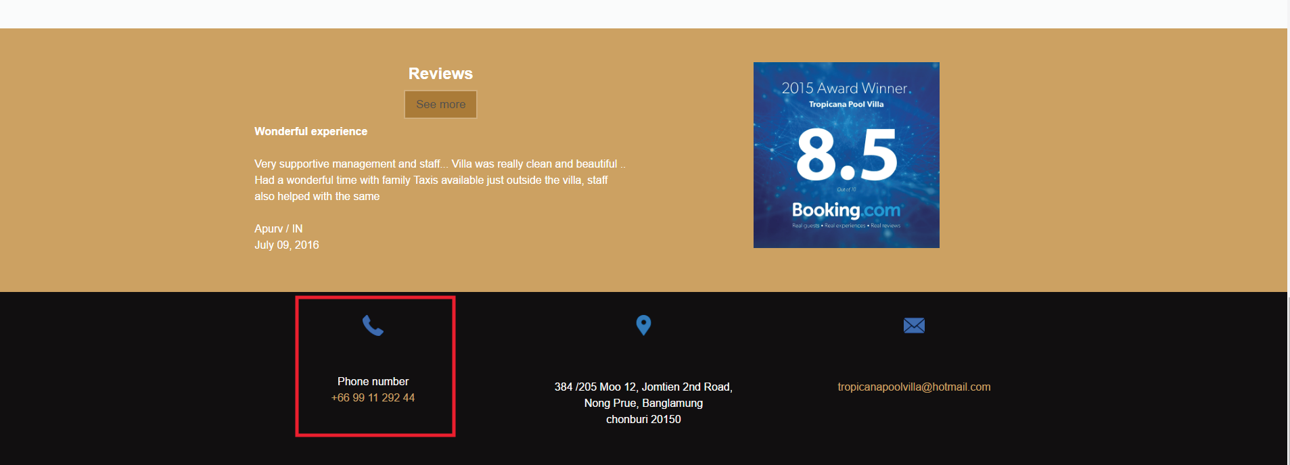Click the Phone number label
This screenshot has width=1290, height=465.
pos(373,382)
